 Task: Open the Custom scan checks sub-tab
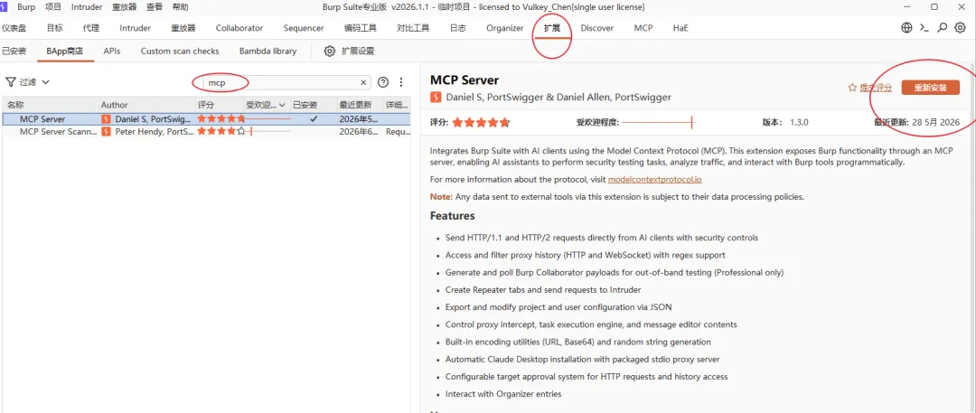click(180, 52)
